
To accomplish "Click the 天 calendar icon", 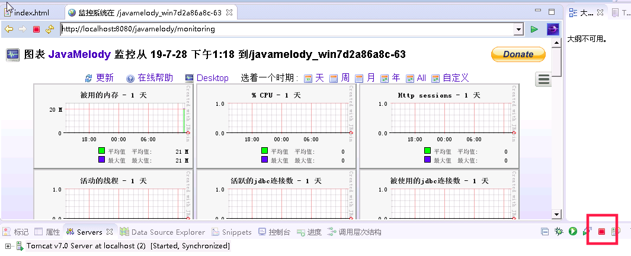I will [308, 78].
